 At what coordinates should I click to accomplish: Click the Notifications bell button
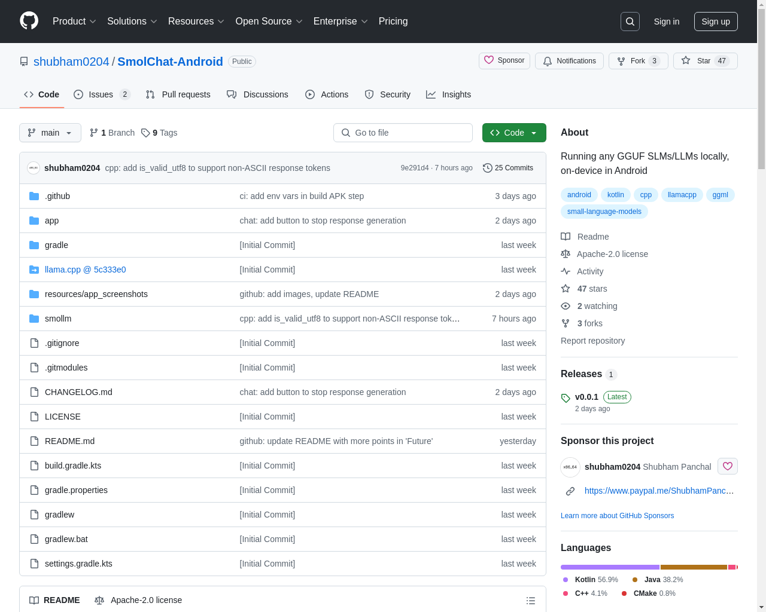point(569,61)
